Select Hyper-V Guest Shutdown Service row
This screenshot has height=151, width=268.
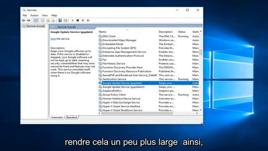[x=148, y=110]
